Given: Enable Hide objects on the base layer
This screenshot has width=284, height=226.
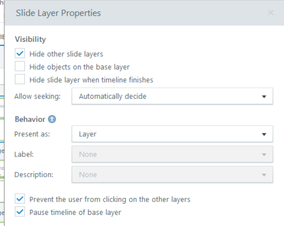Looking at the screenshot, I should [20, 67].
